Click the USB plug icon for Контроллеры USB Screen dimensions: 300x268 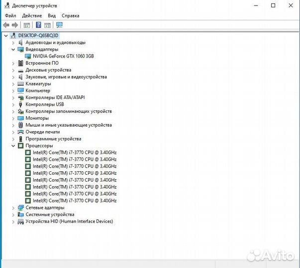coord(21,104)
